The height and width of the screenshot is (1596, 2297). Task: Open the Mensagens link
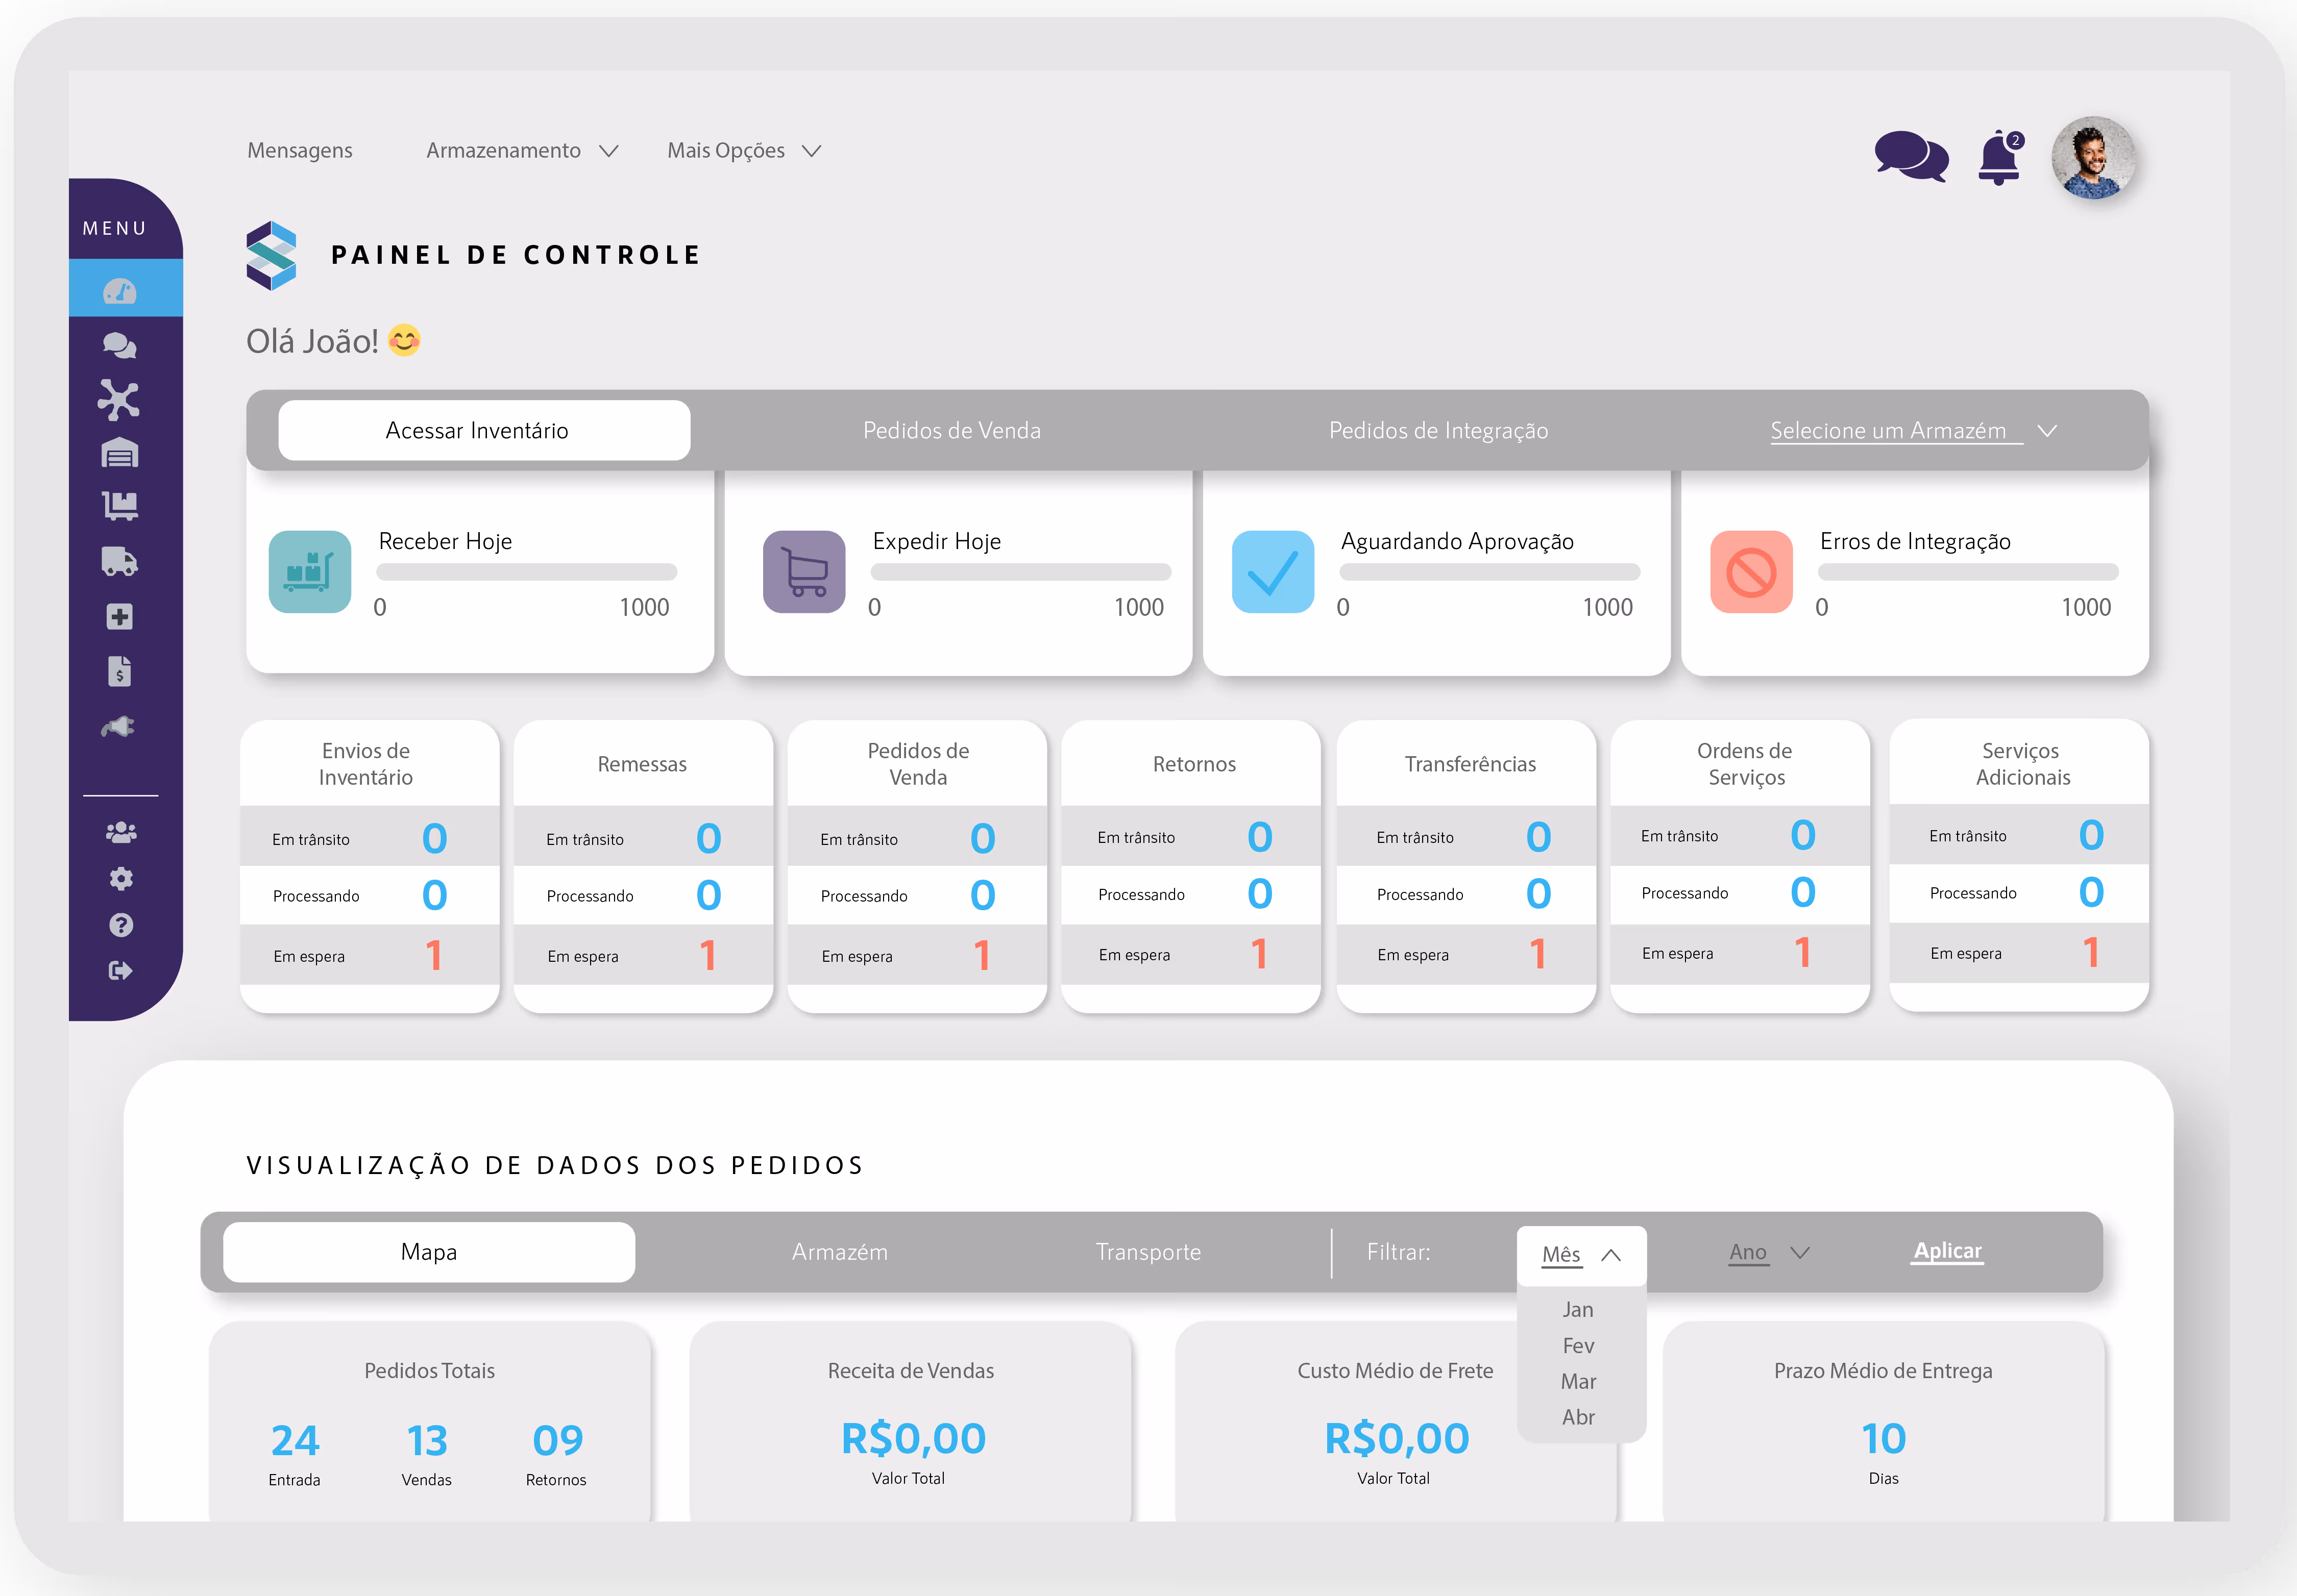[300, 151]
